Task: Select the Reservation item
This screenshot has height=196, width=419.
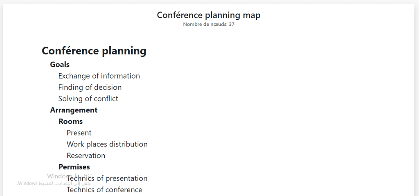Action: [x=86, y=155]
